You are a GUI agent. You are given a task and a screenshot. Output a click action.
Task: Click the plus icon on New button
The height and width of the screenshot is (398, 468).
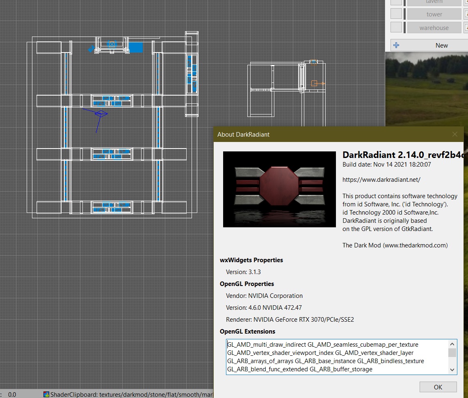point(396,45)
